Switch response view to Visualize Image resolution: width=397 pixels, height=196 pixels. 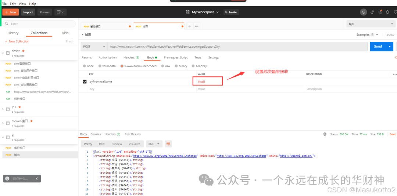(x=135, y=144)
